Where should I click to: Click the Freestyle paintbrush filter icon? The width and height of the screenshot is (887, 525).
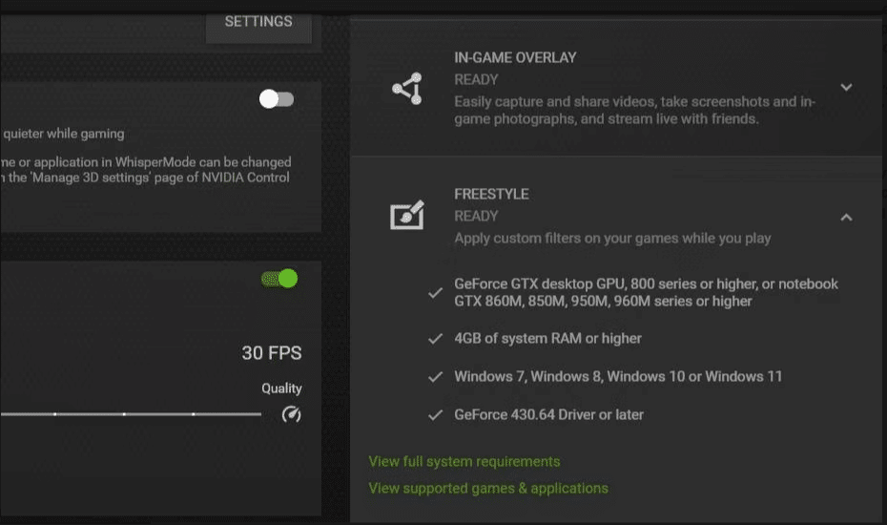coord(407,215)
